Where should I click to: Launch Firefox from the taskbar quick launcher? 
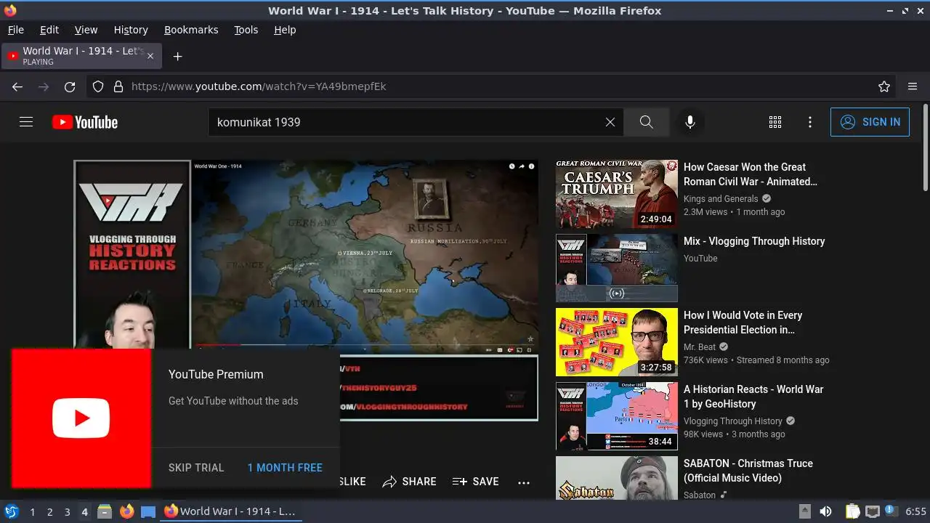(x=126, y=511)
